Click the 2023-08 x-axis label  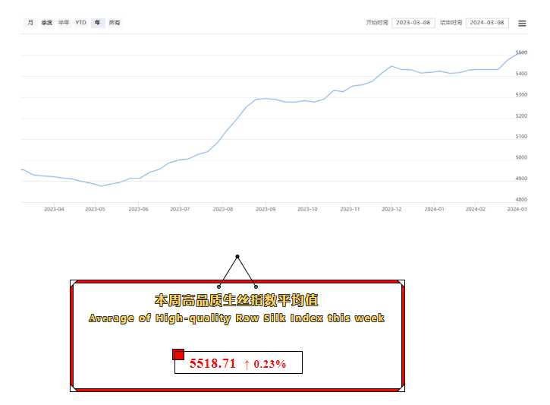pos(223,208)
